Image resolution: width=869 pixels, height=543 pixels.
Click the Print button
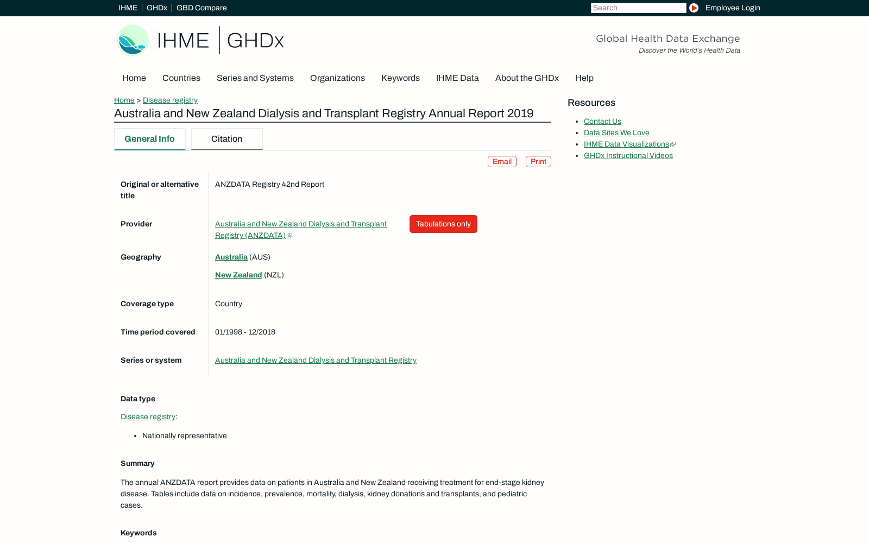coord(538,162)
